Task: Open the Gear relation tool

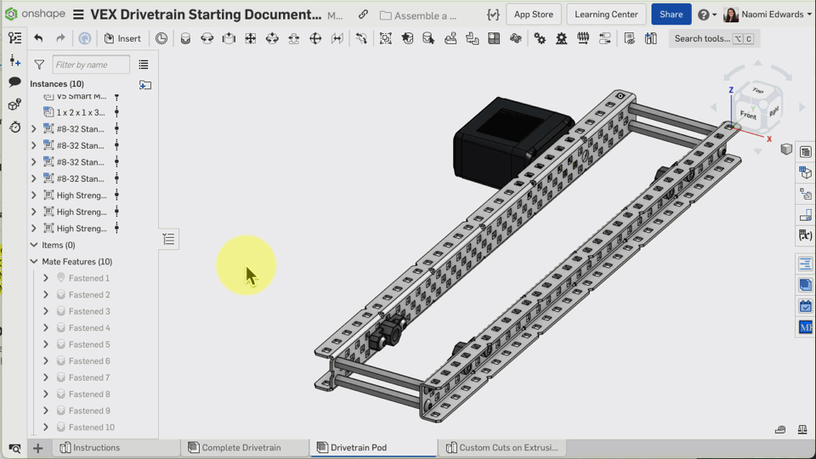Action: 540,38
